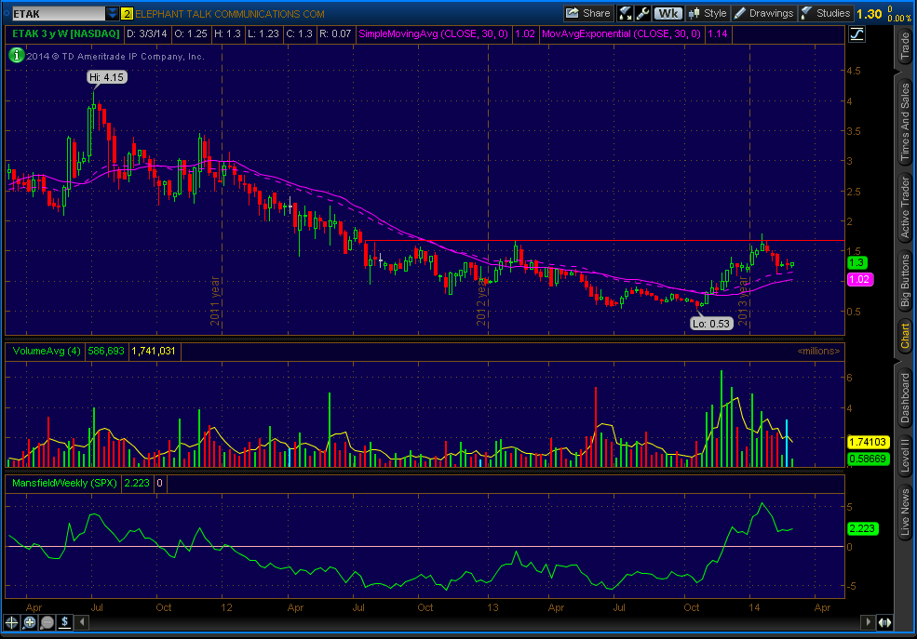Expand the ETAK symbol dropdown arrow
Screen dimensions: 917x639
click(113, 14)
